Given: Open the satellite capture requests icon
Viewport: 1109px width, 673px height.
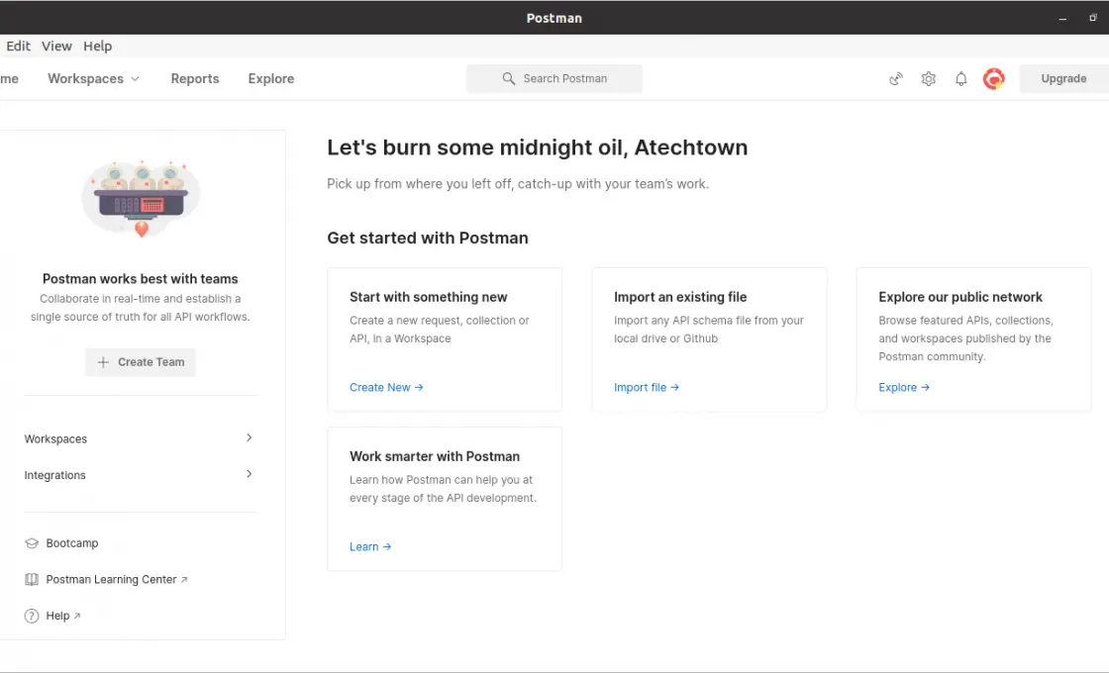Looking at the screenshot, I should click(x=896, y=78).
